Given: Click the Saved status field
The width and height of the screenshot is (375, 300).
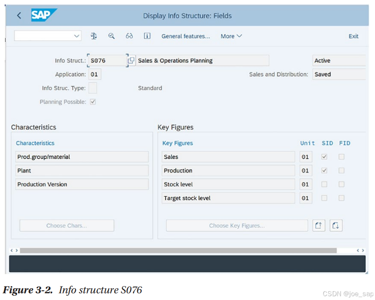Looking at the screenshot, I should click(x=339, y=75).
